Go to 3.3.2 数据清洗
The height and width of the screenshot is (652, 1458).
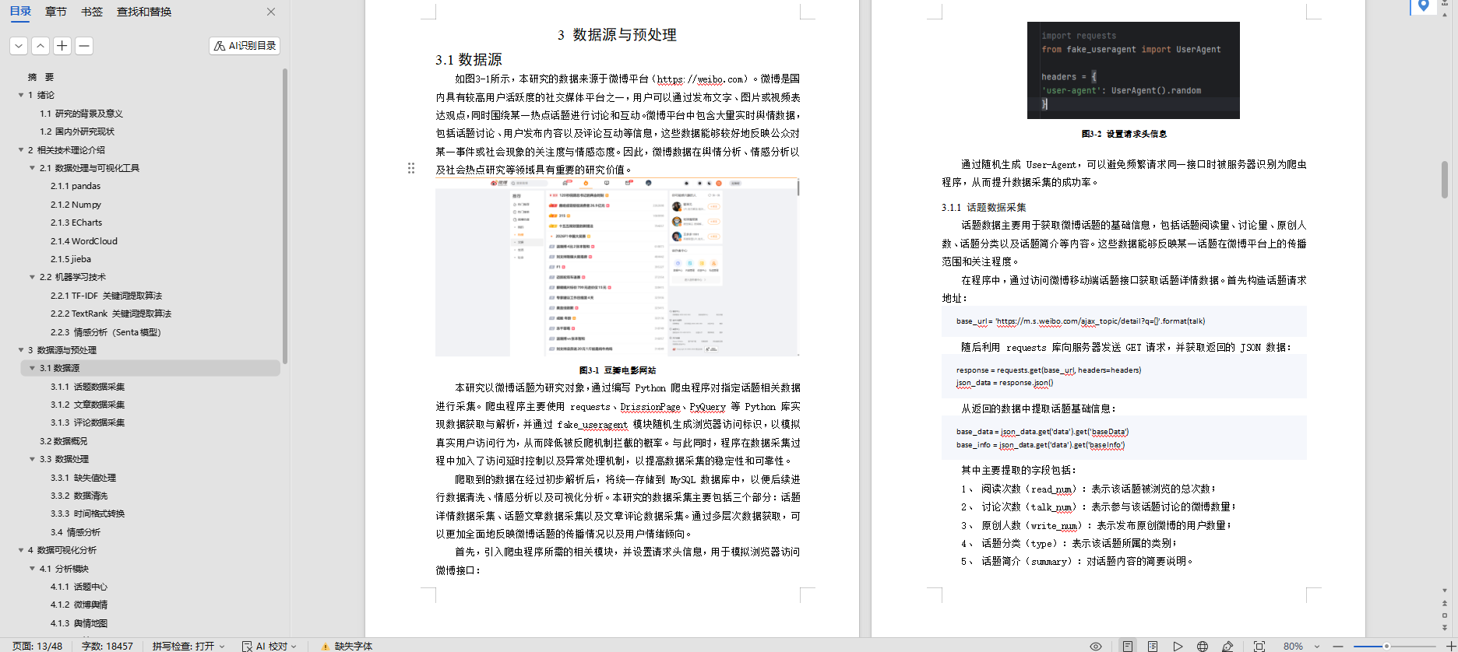[79, 496]
